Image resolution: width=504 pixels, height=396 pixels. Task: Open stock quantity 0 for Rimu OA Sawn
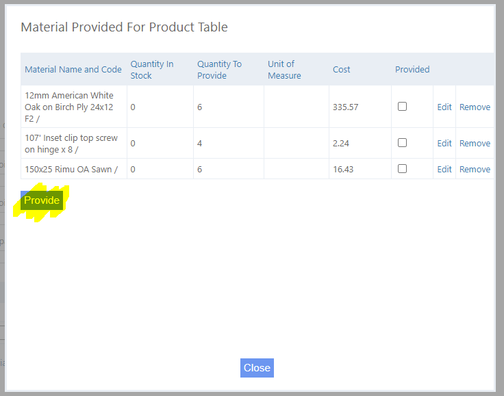click(x=133, y=170)
